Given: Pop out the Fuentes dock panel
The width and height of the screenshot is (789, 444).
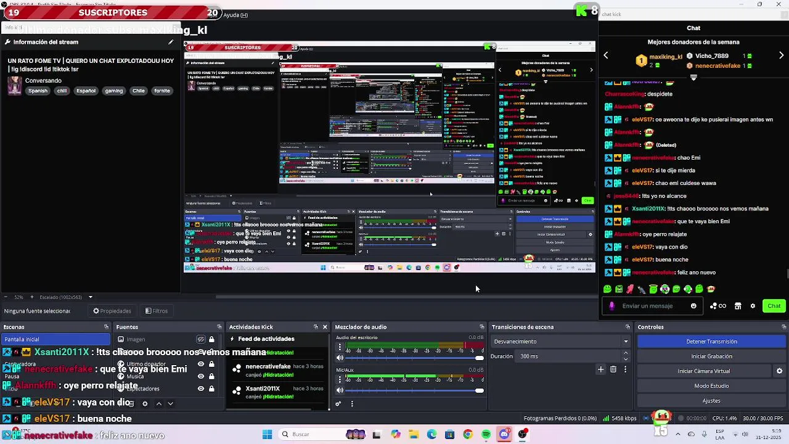Looking at the screenshot, I should [219, 327].
